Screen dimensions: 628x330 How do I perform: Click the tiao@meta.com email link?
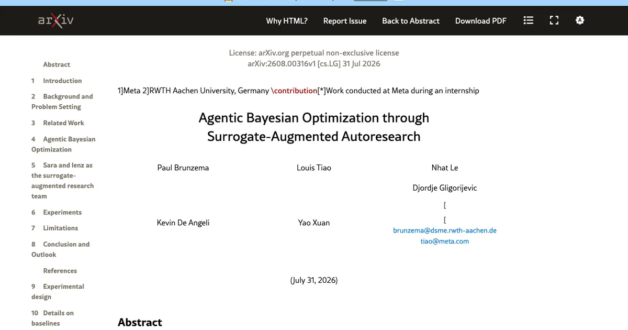pos(445,241)
